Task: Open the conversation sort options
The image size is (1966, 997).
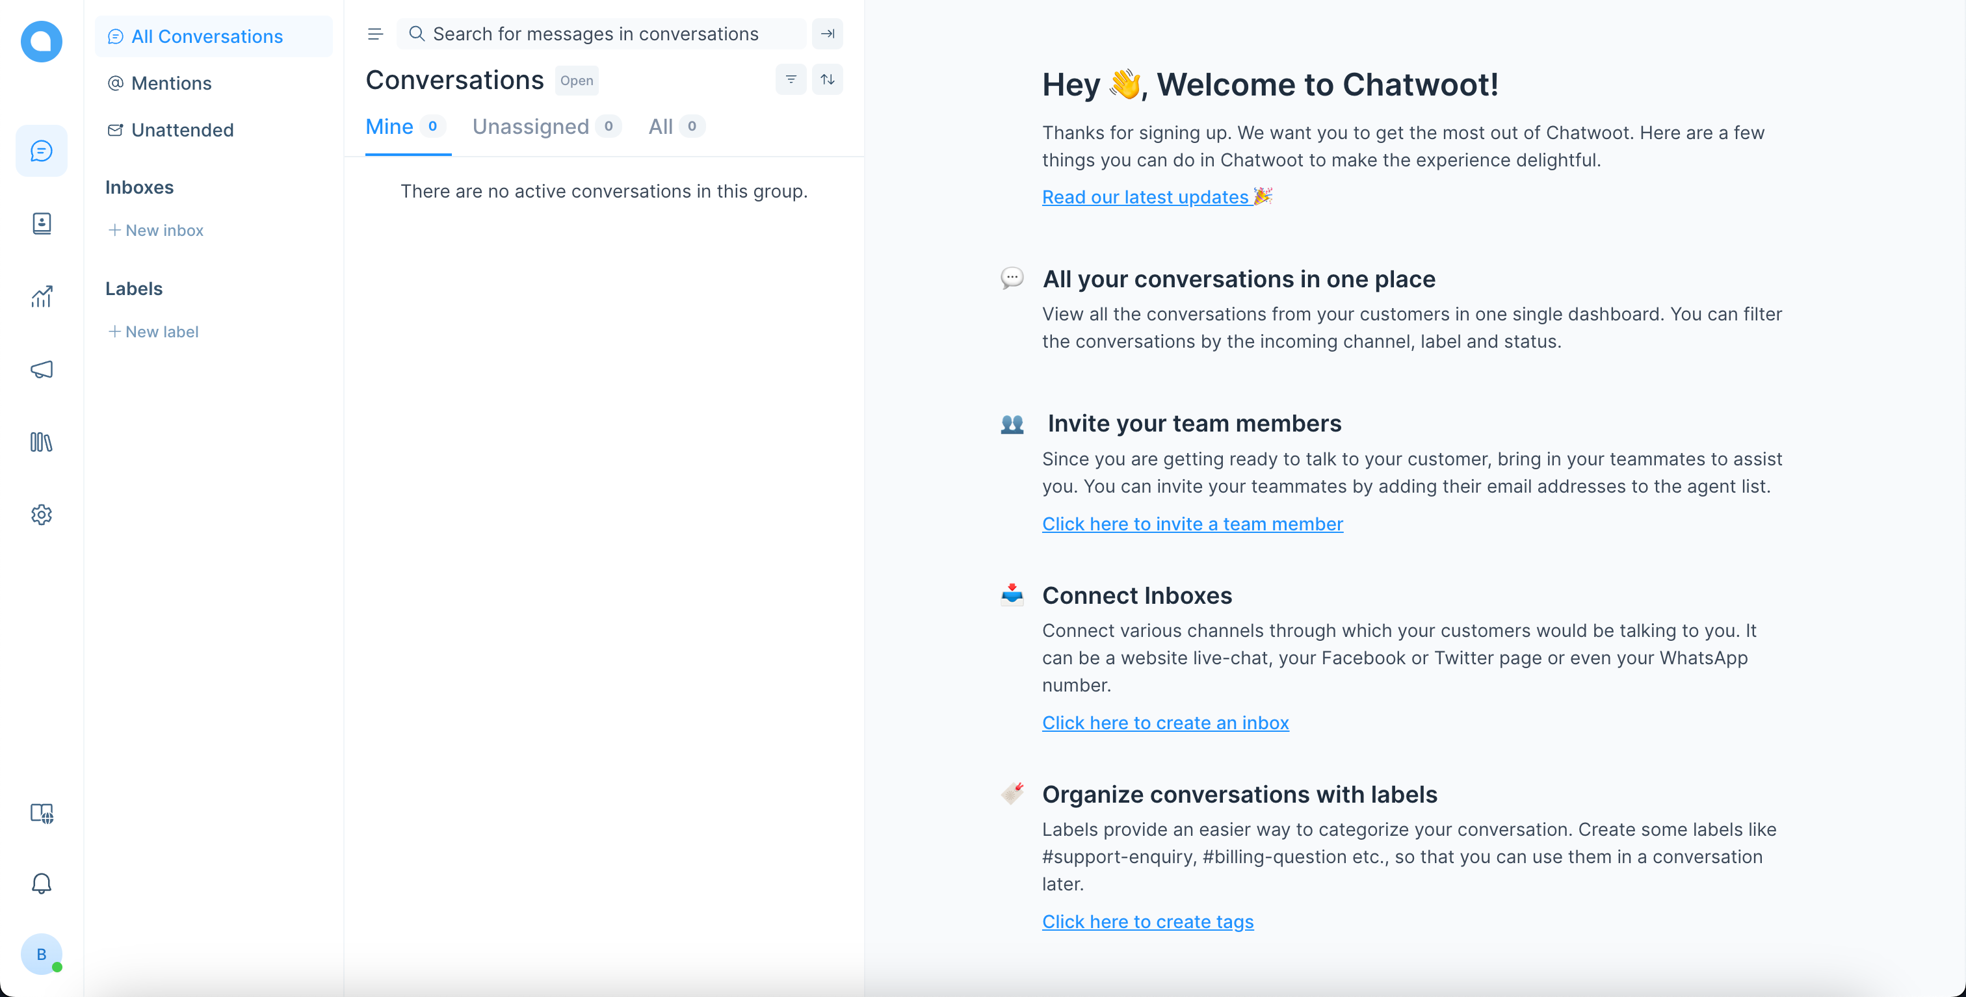Action: click(x=828, y=79)
